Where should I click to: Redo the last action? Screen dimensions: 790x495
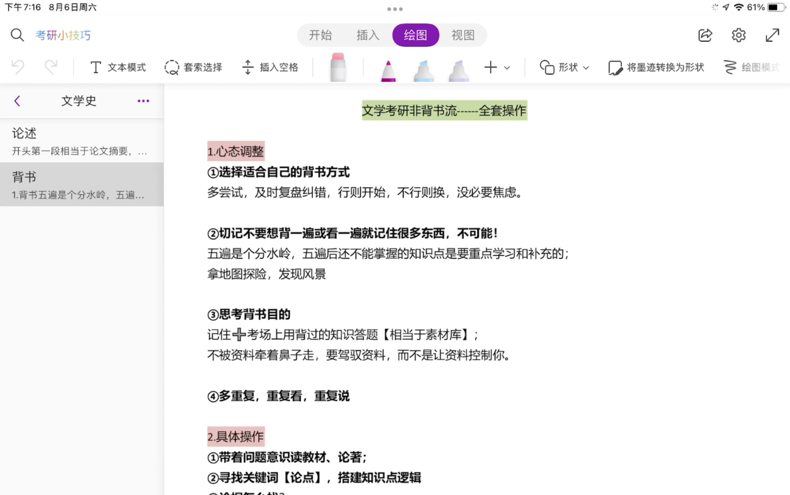[x=51, y=67]
